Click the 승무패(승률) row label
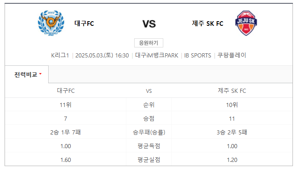This screenshot has height=169, width=295. coord(149,132)
